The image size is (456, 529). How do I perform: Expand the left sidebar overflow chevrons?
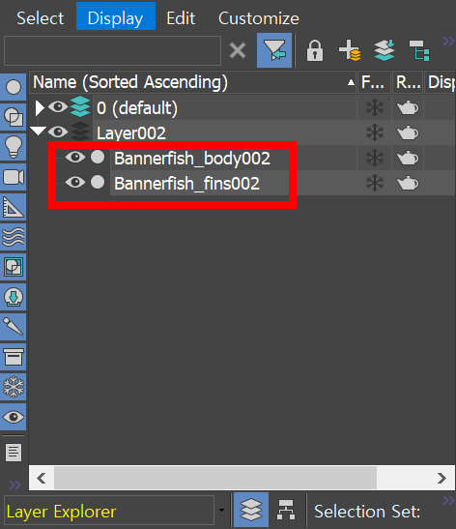[x=14, y=485]
